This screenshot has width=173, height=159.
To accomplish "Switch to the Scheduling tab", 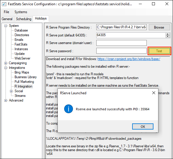I will pyautogui.click(x=24, y=19).
